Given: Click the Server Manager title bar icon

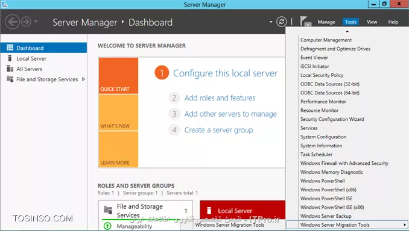Looking at the screenshot, I should point(4,4).
